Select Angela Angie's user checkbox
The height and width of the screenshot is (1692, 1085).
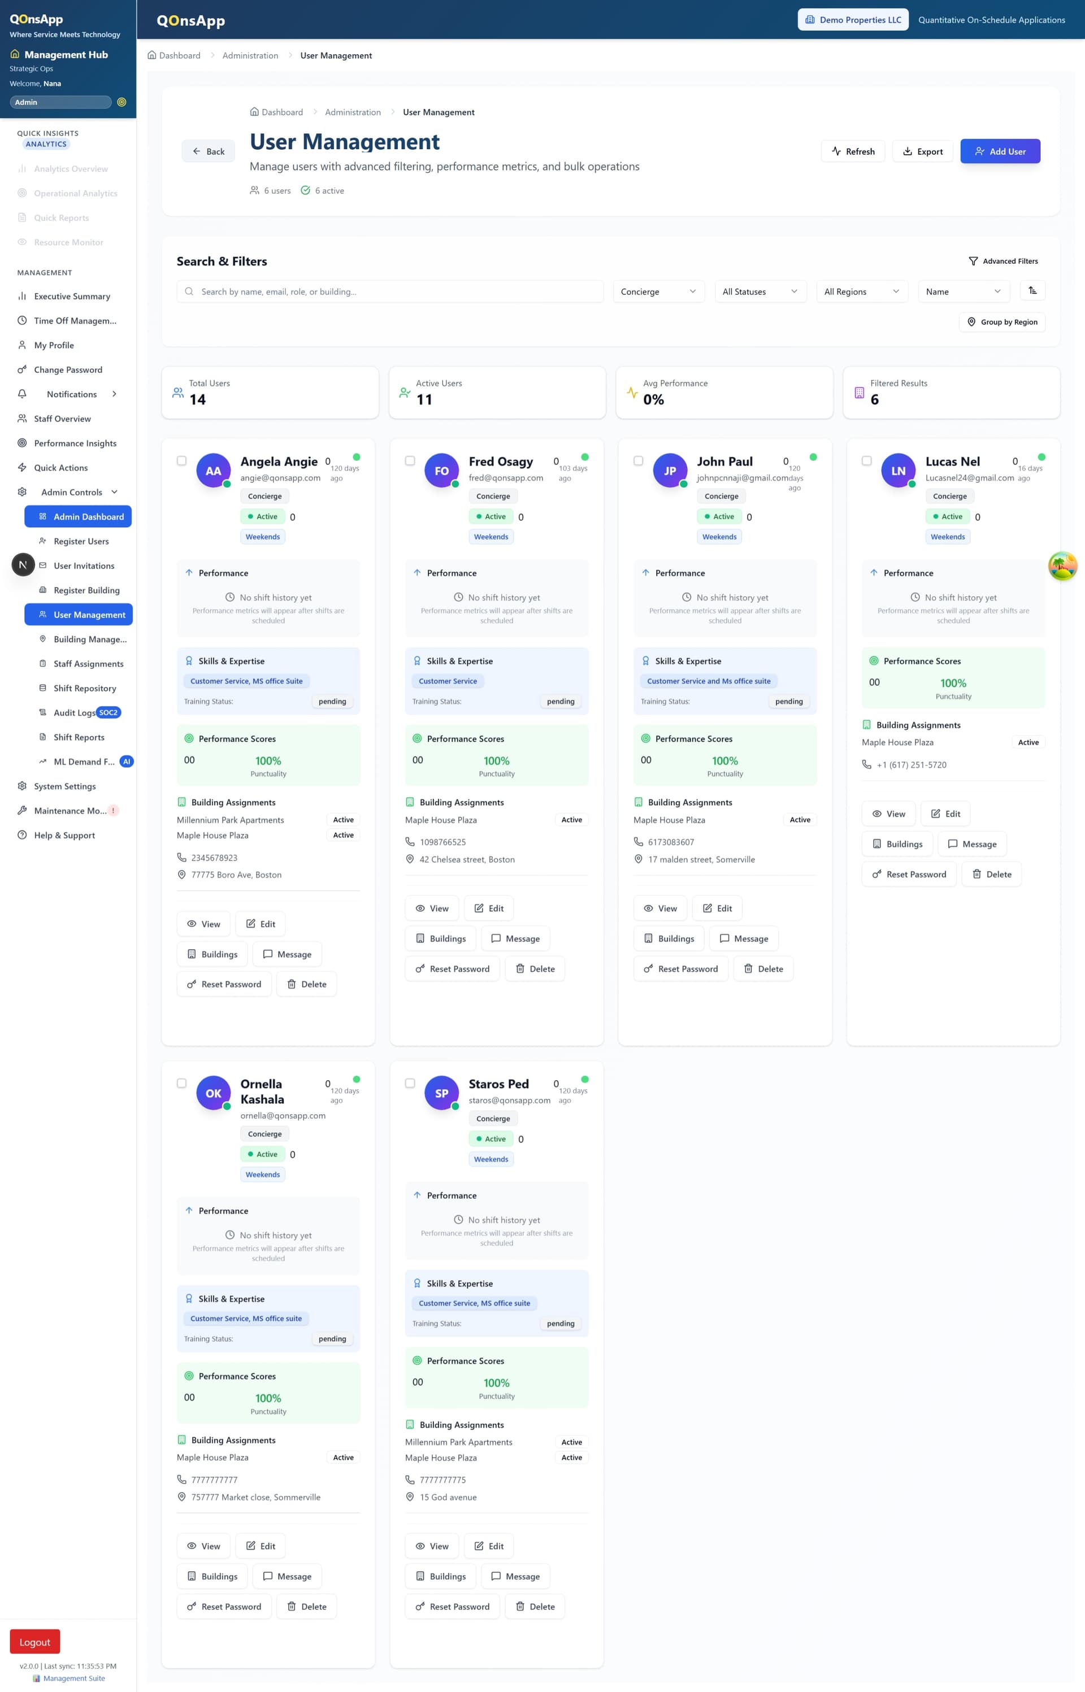(182, 460)
